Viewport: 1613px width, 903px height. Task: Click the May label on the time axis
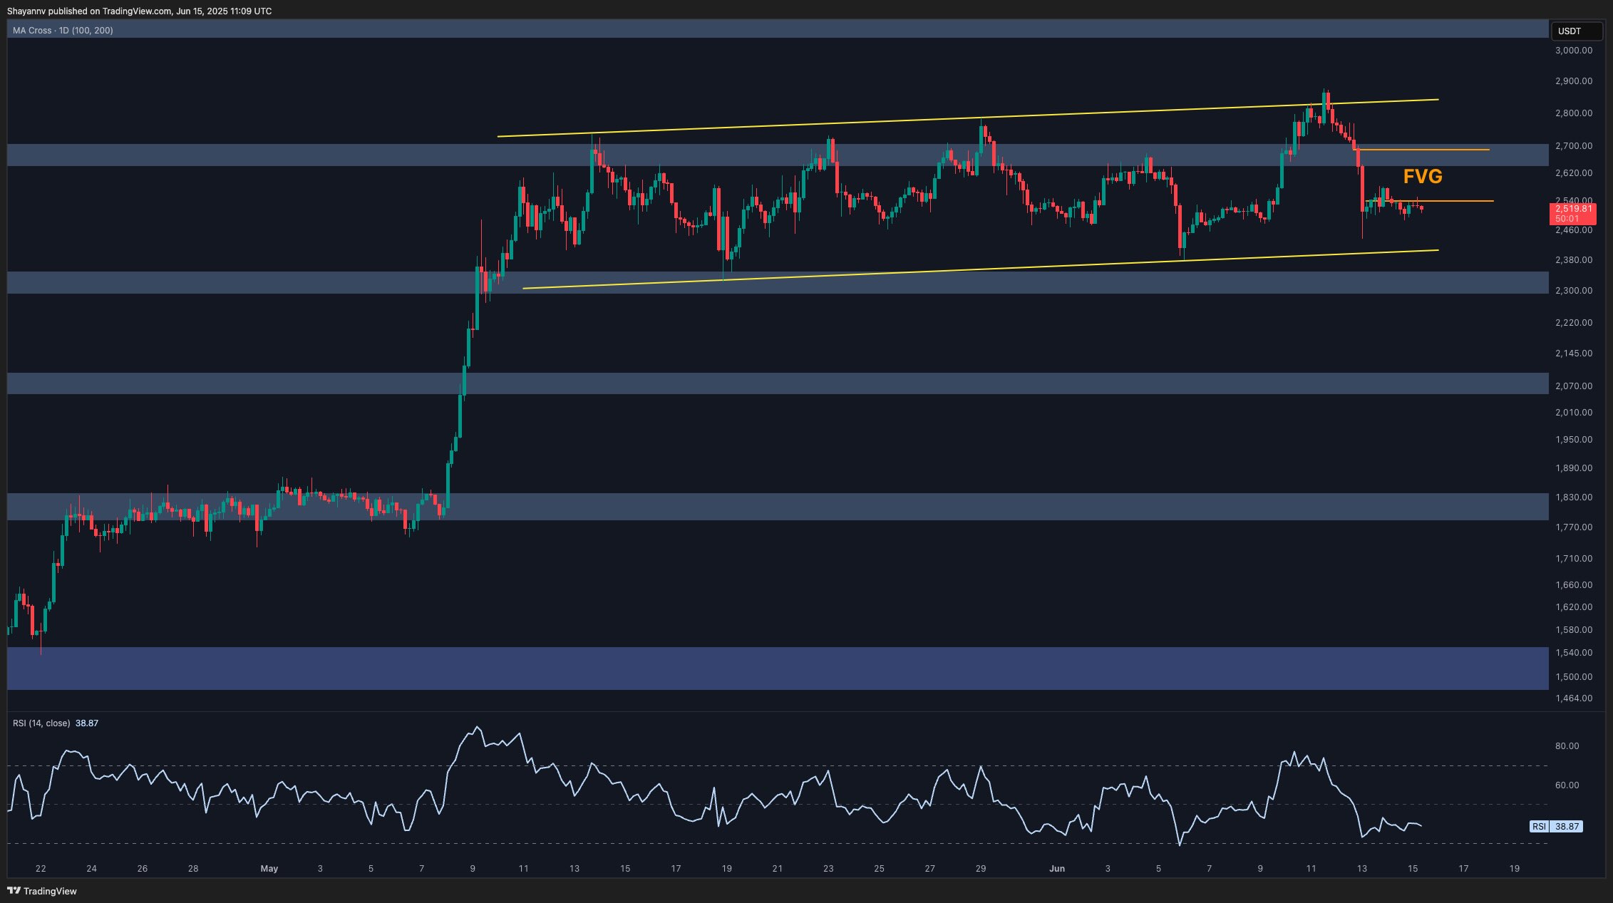click(x=269, y=869)
